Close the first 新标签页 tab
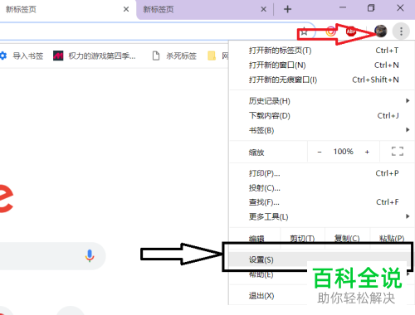This screenshot has width=415, height=315. tap(126, 9)
